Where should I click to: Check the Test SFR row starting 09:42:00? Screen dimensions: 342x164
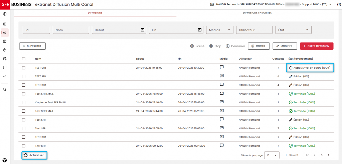pyautogui.click(x=24, y=146)
